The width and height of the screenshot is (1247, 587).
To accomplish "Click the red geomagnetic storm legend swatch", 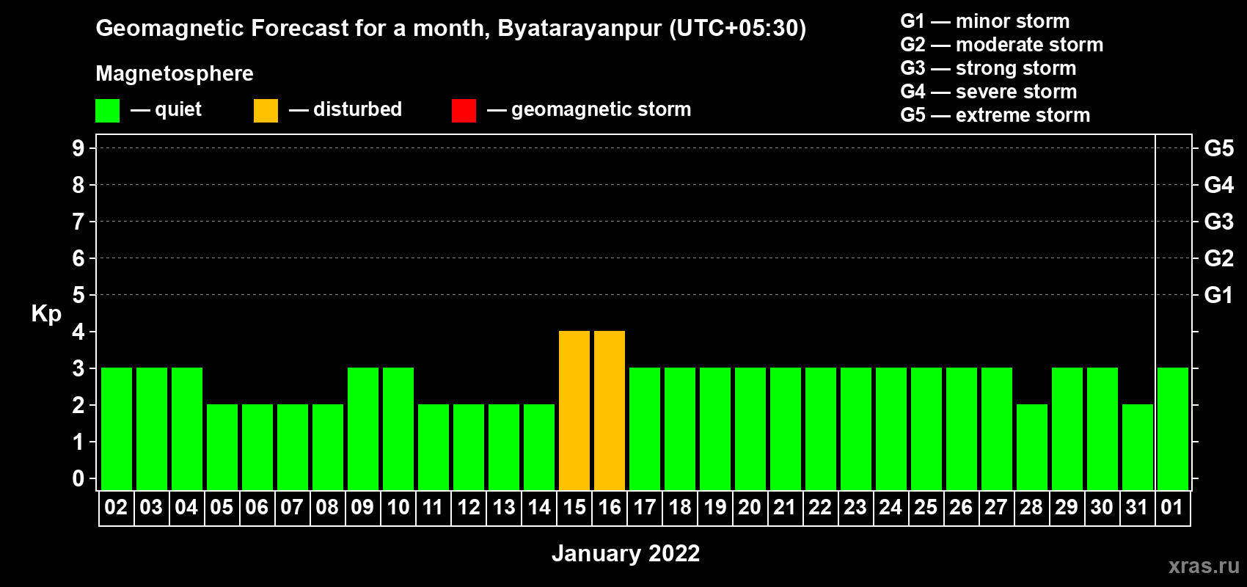I will pos(464,111).
